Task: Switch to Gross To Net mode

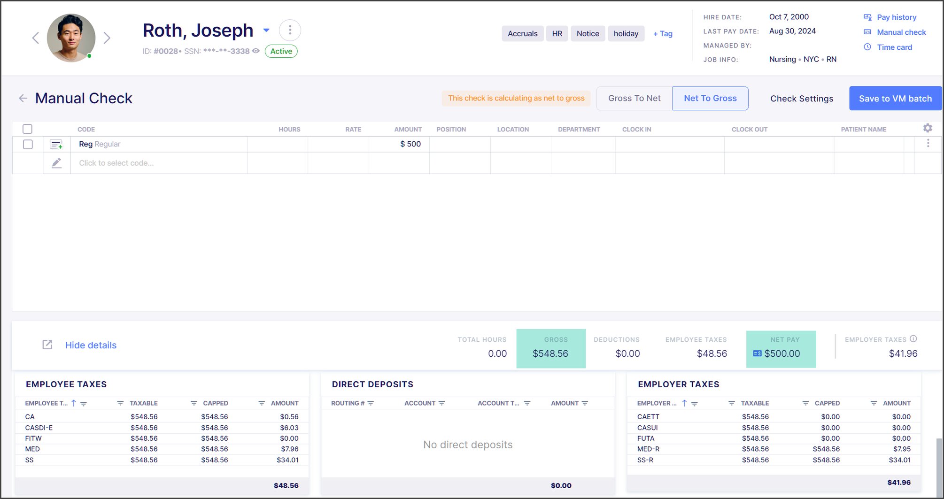Action: click(634, 99)
